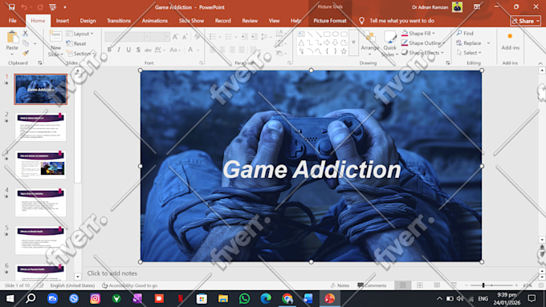Activate the Format Painter brush

pos(26,53)
